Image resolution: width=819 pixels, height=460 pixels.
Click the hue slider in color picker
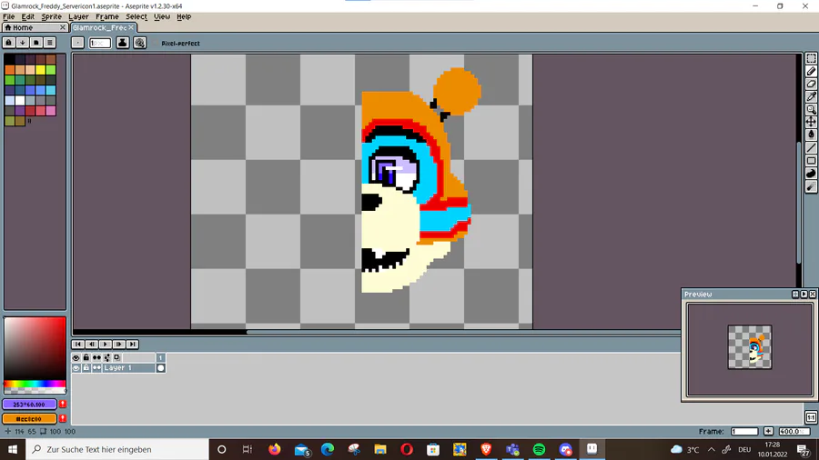35,384
